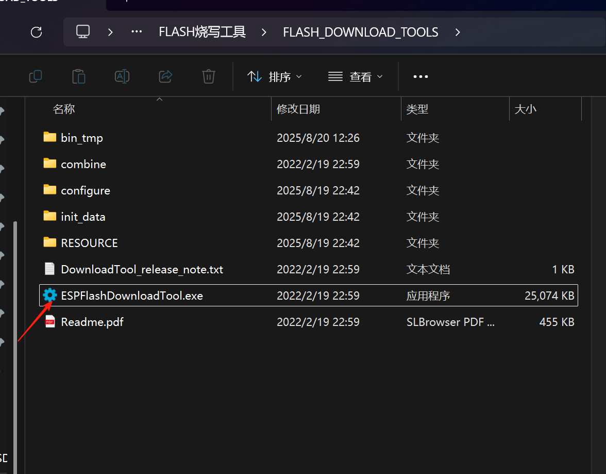Click the Copy toolbar icon
The height and width of the screenshot is (474, 606).
tap(36, 76)
